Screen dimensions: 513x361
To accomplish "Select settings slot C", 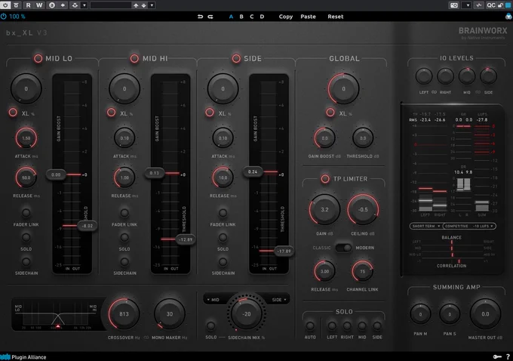I will tap(251, 17).
